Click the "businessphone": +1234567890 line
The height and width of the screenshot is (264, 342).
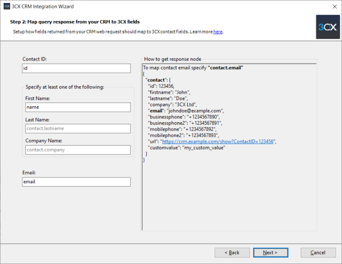click(184, 117)
